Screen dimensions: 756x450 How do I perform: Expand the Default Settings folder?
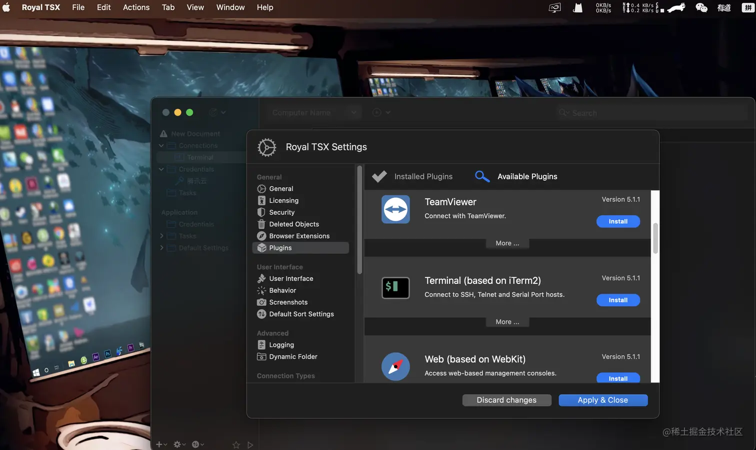coord(161,248)
